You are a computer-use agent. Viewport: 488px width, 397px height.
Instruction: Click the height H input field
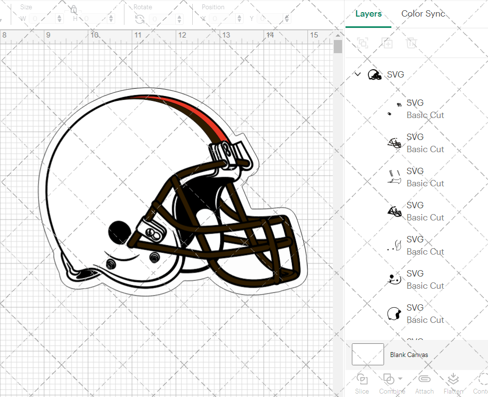click(x=95, y=19)
